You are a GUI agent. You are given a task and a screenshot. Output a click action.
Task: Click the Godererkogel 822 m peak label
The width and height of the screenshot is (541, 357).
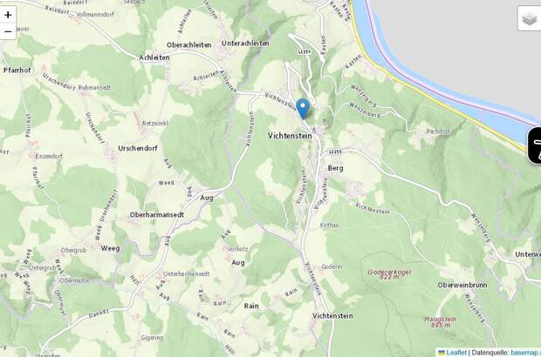click(389, 274)
